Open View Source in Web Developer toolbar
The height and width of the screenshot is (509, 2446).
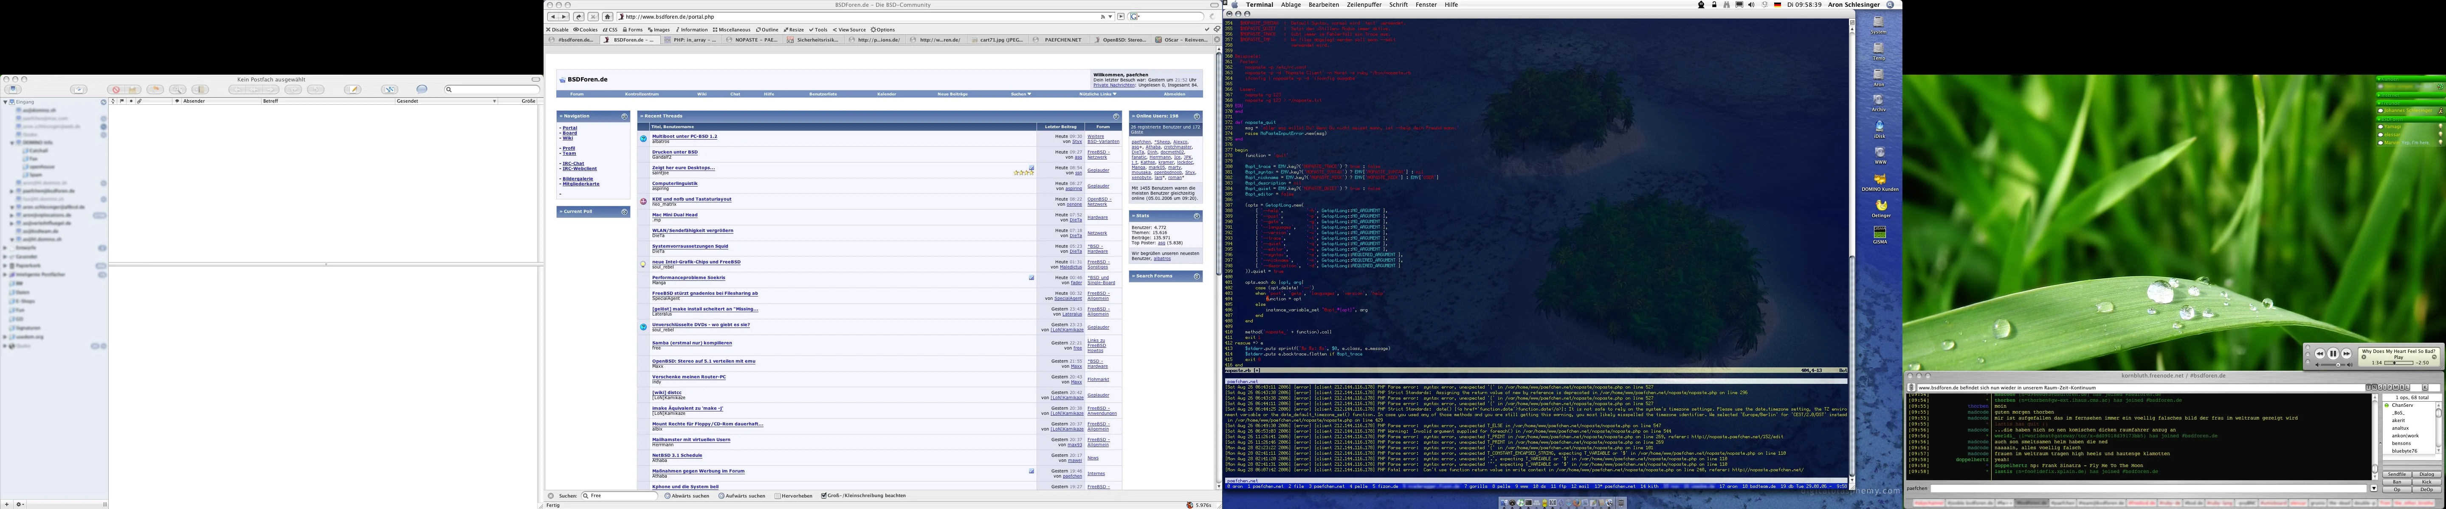click(849, 29)
